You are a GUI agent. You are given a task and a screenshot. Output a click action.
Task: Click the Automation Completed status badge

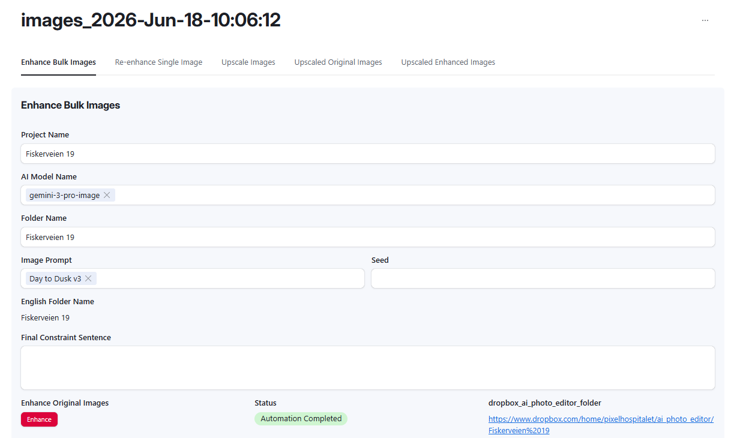301,419
